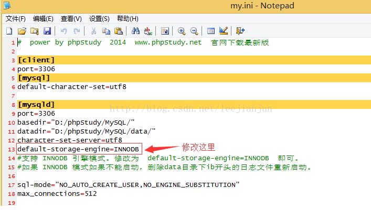Open the 帮助(H) menu

point(128,18)
